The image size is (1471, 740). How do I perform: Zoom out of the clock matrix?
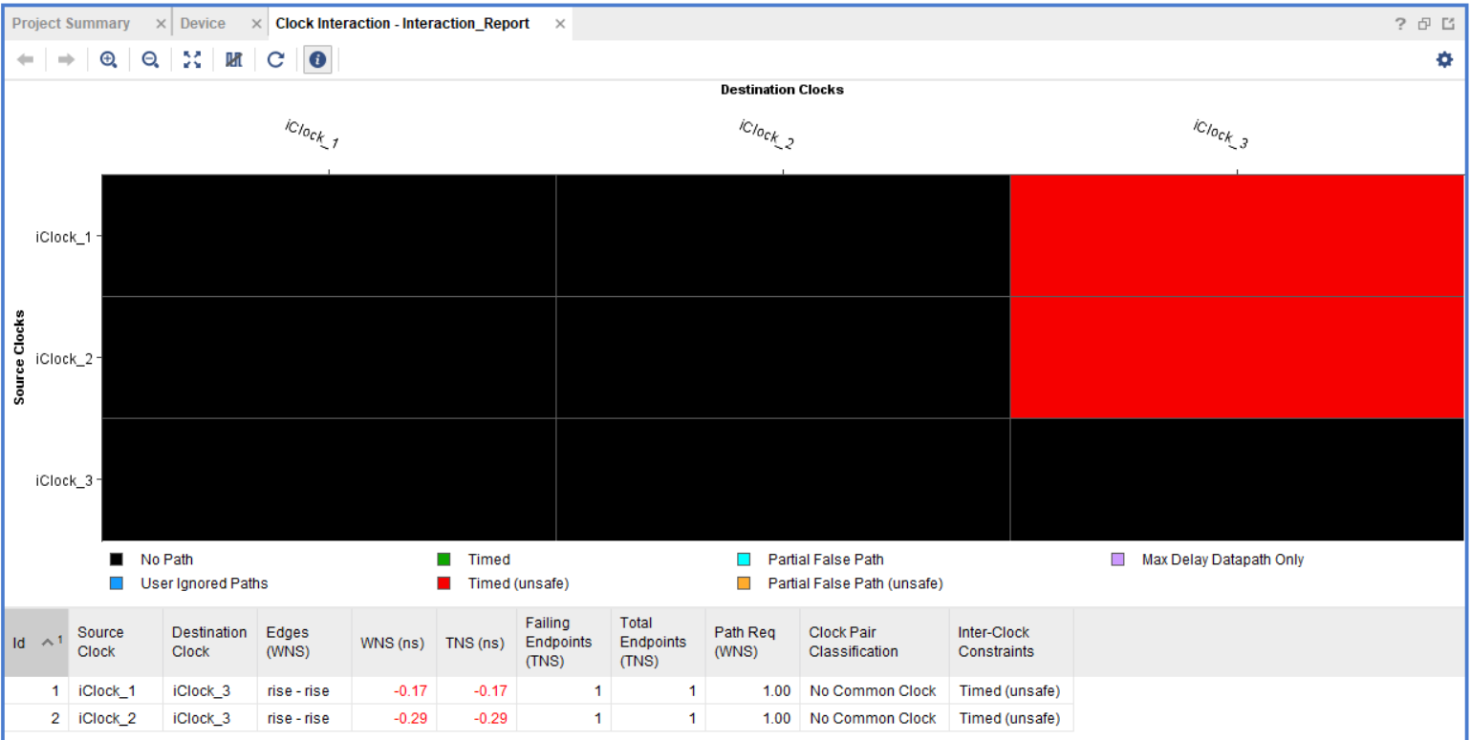click(150, 60)
